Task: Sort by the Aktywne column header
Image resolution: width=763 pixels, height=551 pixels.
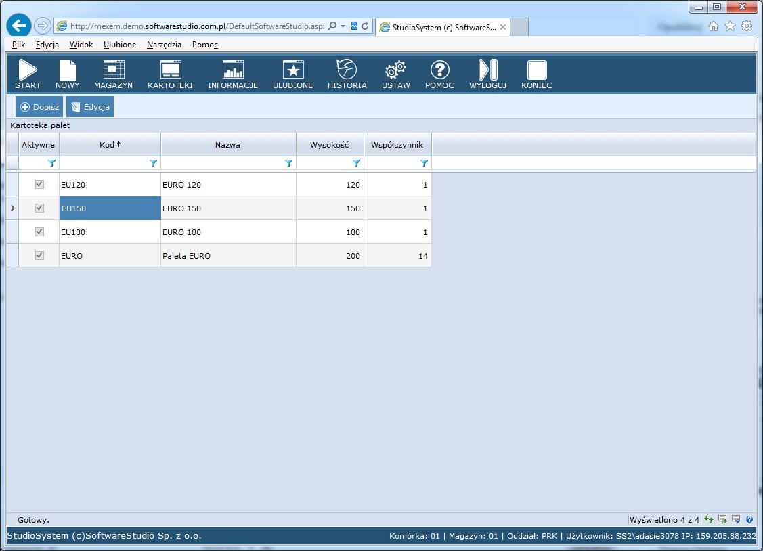Action: pos(39,144)
